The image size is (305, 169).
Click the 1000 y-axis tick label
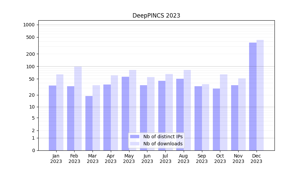coord(29,25)
